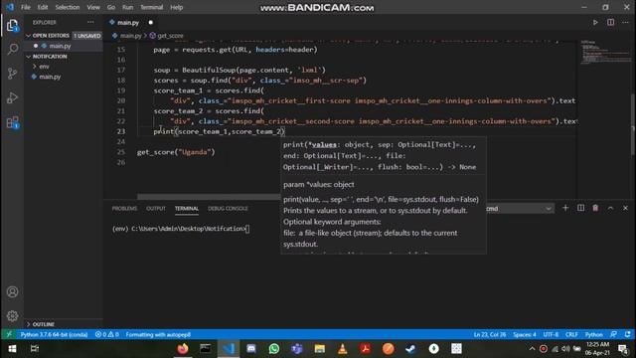Show hidden system tray icons
This screenshot has height=358, width=636.
pos(532,349)
